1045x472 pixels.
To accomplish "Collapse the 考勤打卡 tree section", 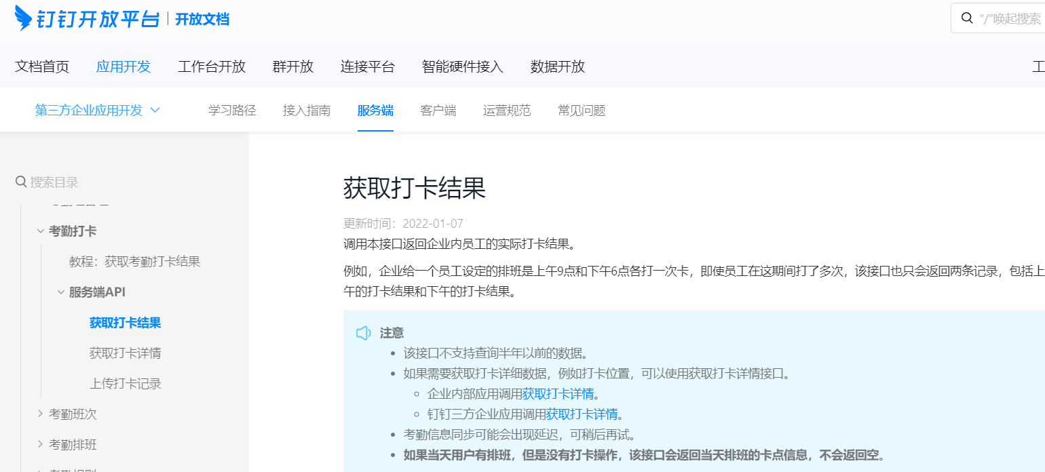I will (x=41, y=231).
